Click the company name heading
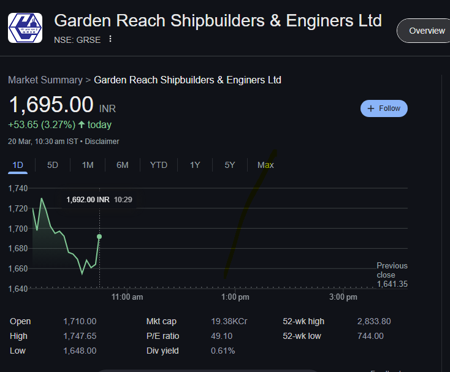The image size is (450, 372). click(218, 21)
